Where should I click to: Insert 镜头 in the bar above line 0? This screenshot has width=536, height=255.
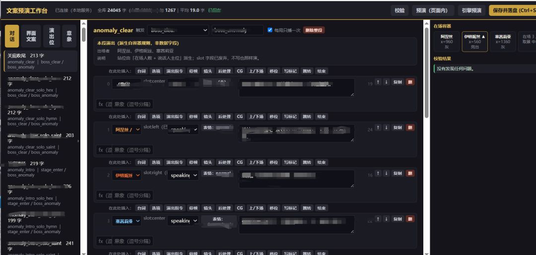point(207,71)
